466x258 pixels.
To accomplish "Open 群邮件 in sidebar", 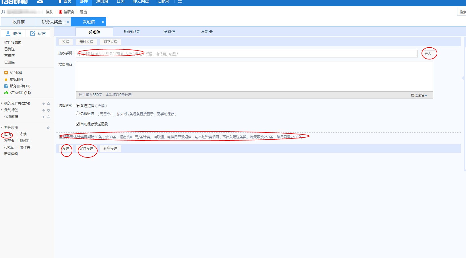I will [25, 141].
